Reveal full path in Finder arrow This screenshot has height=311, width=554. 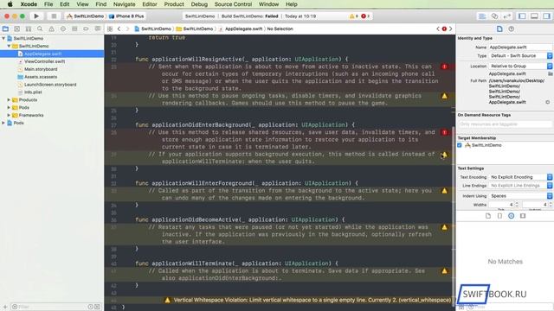click(548, 102)
